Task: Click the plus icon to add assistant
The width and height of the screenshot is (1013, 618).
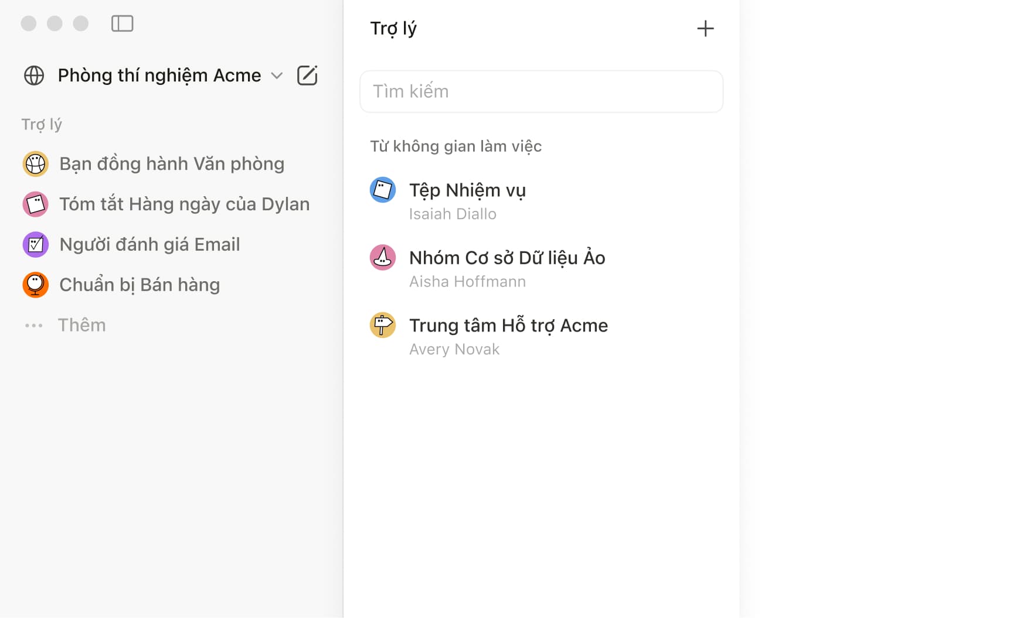Action: pos(705,29)
